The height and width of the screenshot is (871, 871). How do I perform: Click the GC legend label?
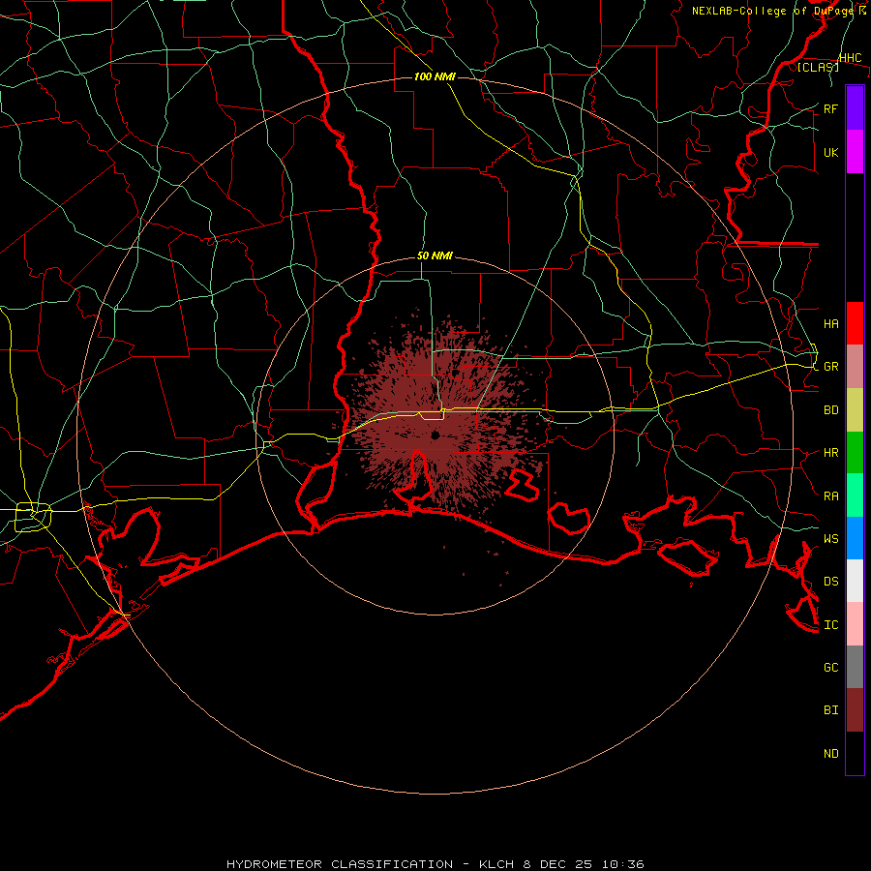coord(830,667)
